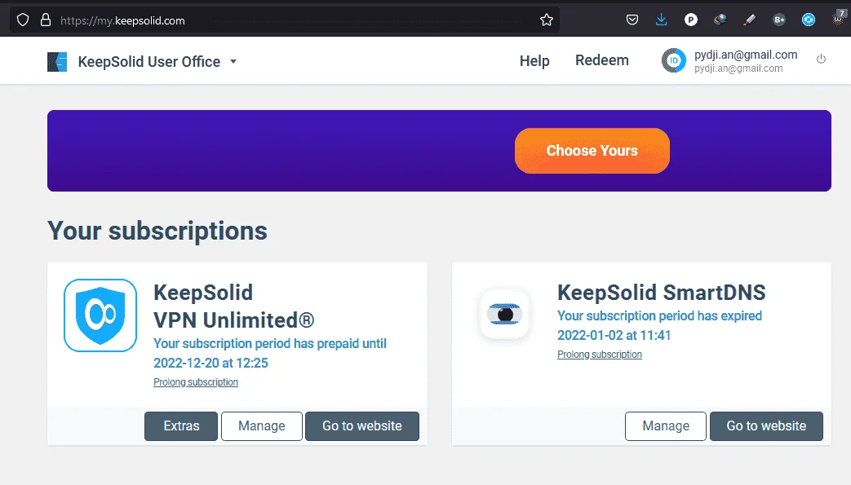Click the KeepSolid ID account avatar

(x=673, y=61)
